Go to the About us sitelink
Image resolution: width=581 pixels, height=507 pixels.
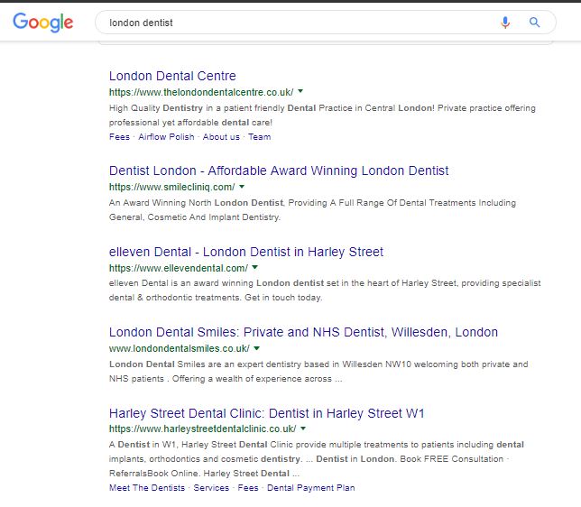(x=221, y=137)
